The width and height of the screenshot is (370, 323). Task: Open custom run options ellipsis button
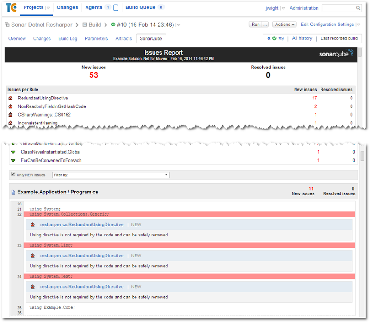pos(265,25)
